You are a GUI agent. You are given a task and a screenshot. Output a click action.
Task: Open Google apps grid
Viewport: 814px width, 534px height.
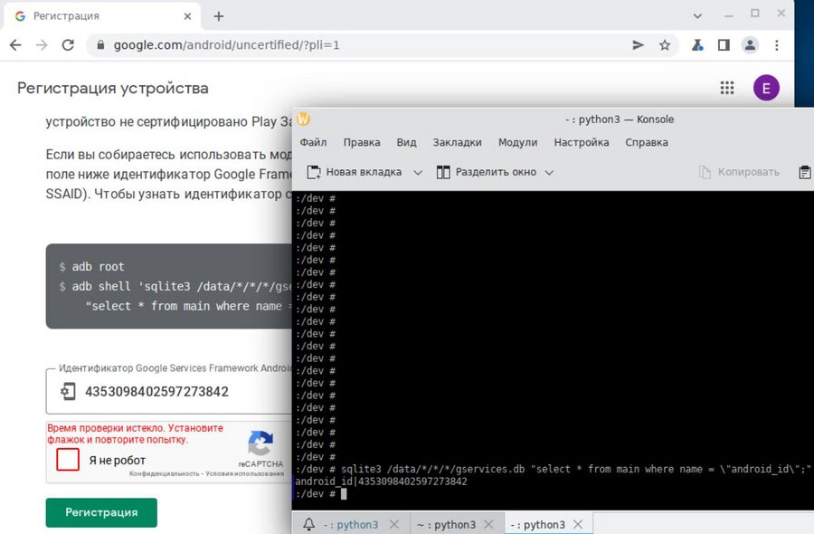[727, 88]
